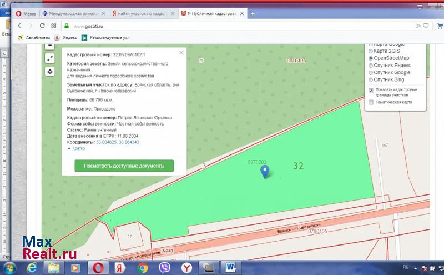Viewport: 444px width, 275px height.
Task: Enable the Тематическая карта checkbox
Action: [x=371, y=102]
